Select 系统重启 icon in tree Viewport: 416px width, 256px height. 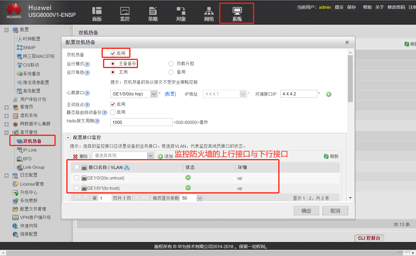pyautogui.click(x=20, y=74)
